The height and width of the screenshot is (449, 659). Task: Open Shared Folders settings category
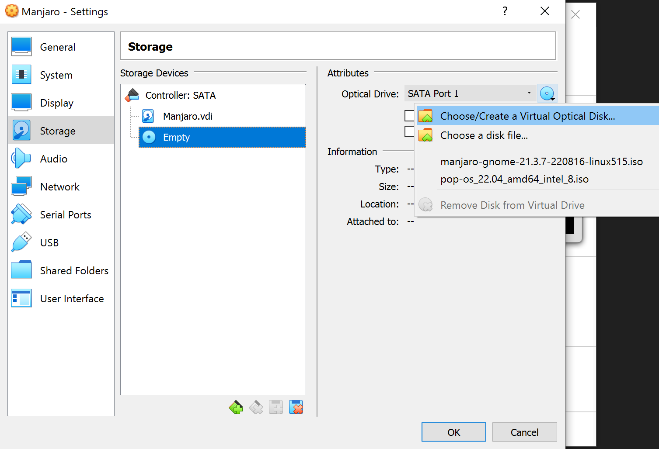tap(61, 270)
